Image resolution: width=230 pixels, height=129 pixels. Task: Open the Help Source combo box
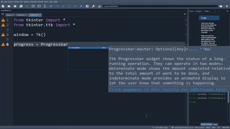[x=199, y=11]
